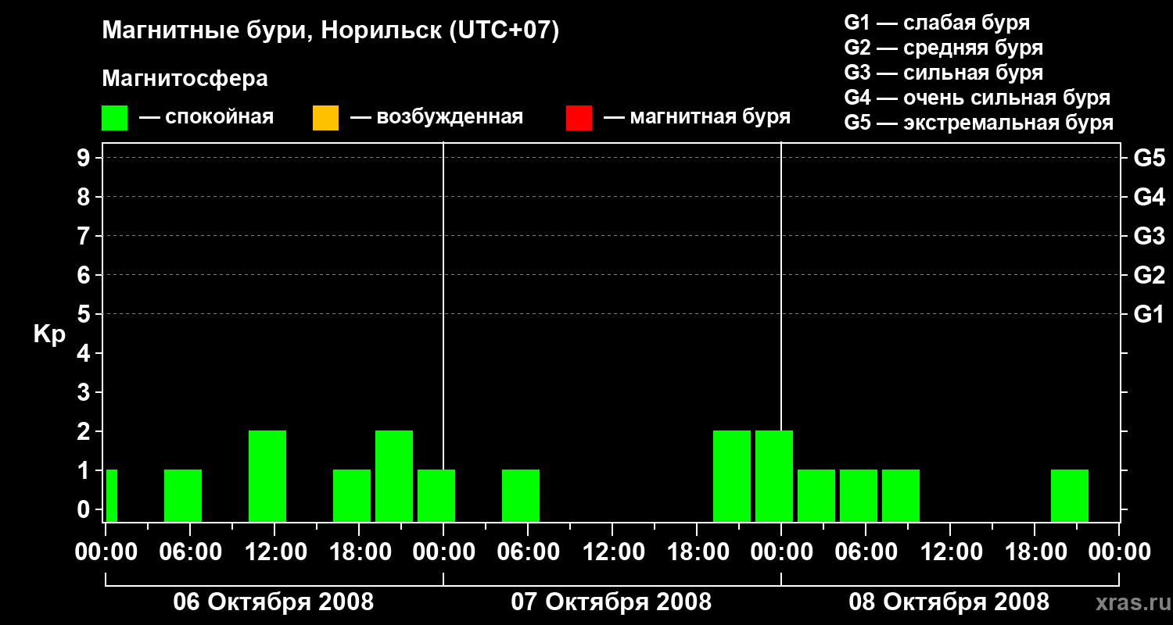Screen dimensions: 1173x625
Task: Click the Kp 2 bar after 18:00 on 06 October
Action: (394, 476)
